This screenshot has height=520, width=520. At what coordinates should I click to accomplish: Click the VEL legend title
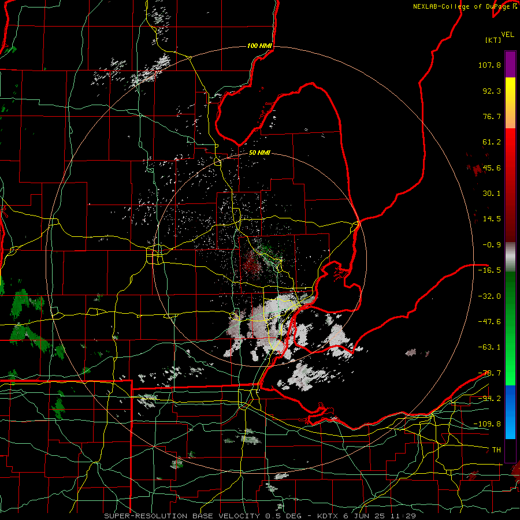click(507, 35)
